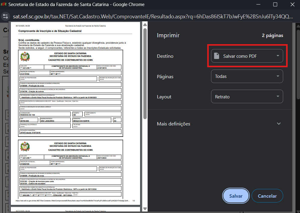Click the PDF document icon in Destino field
Viewport: 300px width, 213px height.
pos(216,56)
